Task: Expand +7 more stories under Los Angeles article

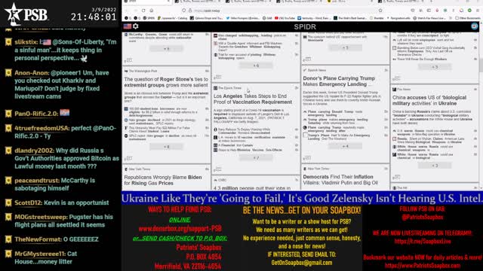Action: click(256, 158)
